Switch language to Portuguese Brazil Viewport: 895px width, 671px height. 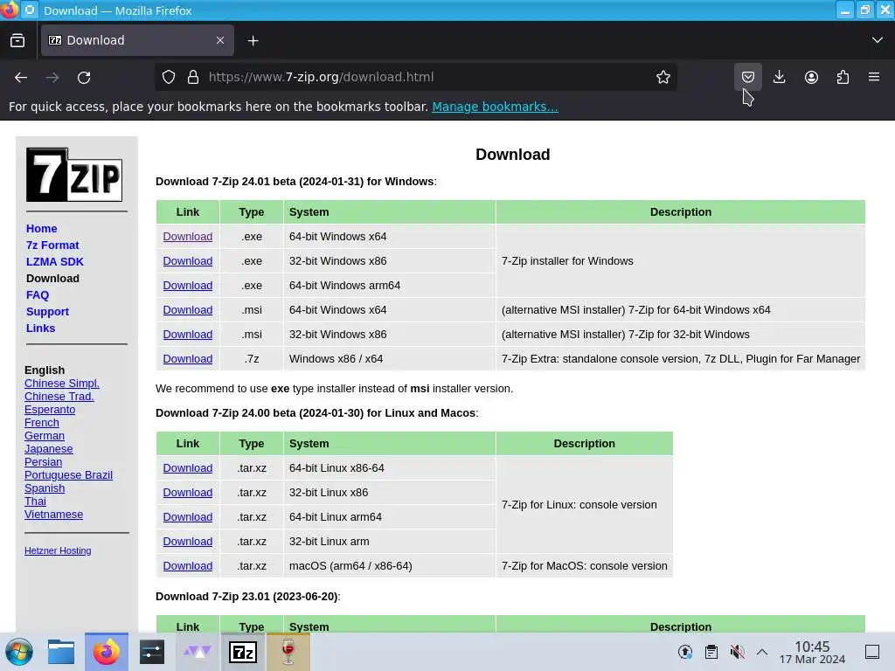(68, 475)
